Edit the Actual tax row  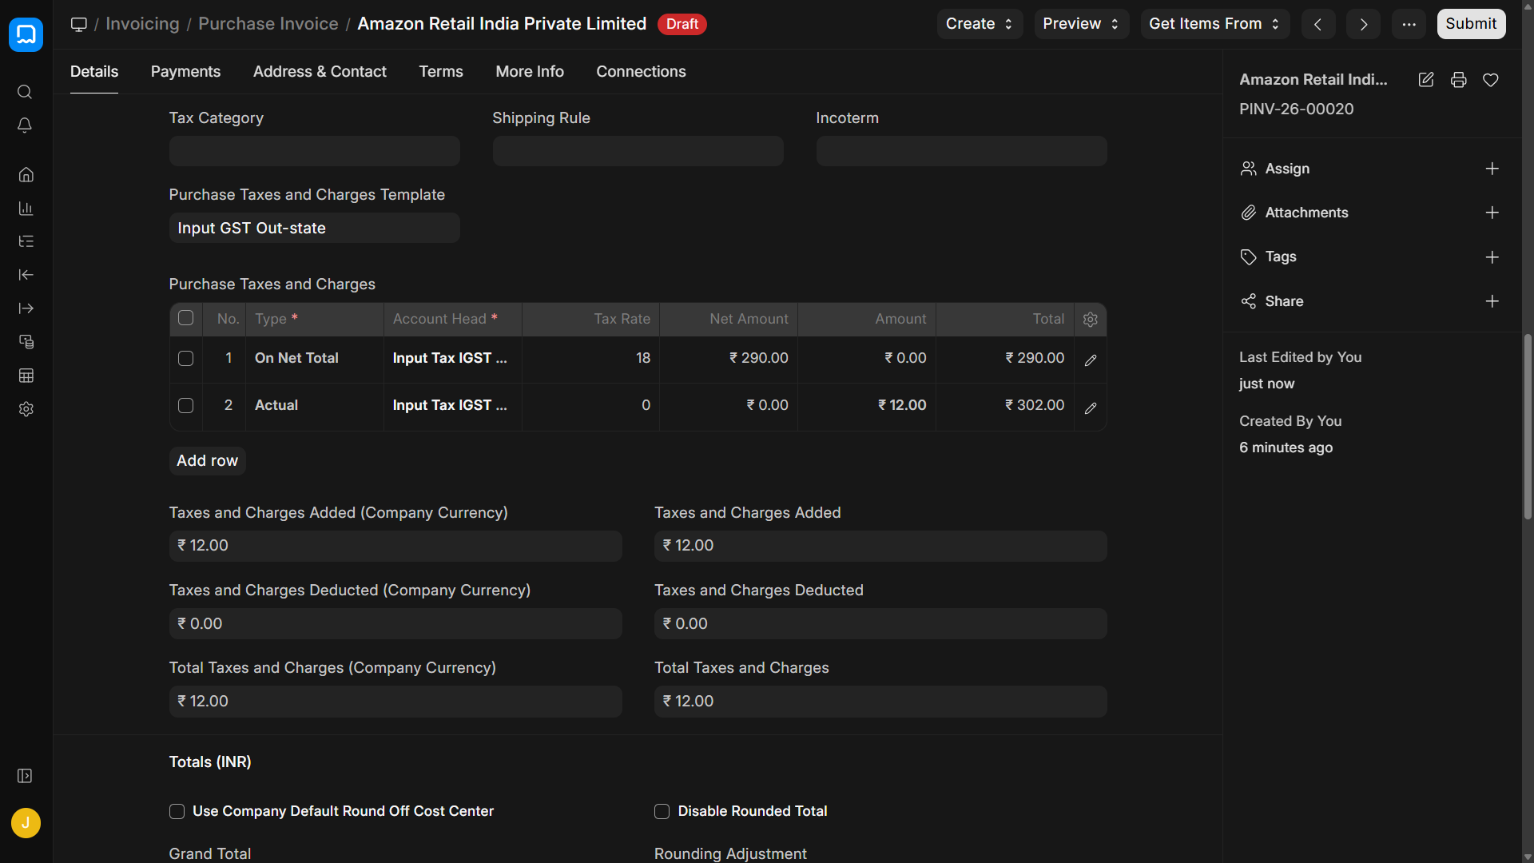(x=1091, y=408)
